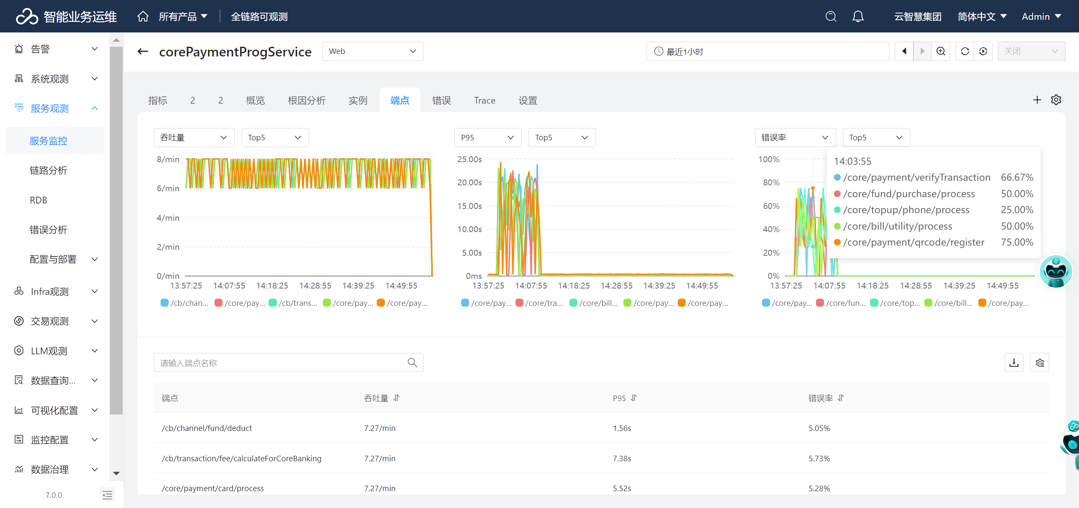Click the back arrow beside corePaymentProgService
The height and width of the screenshot is (508, 1079).
tap(143, 51)
